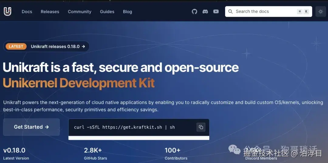Click the ⌘ K shortcut hint
Screen dimensions: 328x163
pyautogui.click(x=303, y=12)
